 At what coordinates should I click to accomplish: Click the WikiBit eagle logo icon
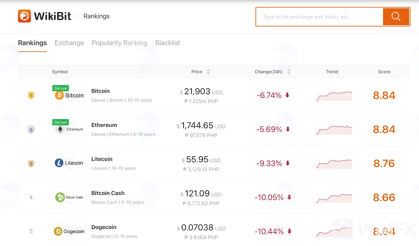point(24,16)
